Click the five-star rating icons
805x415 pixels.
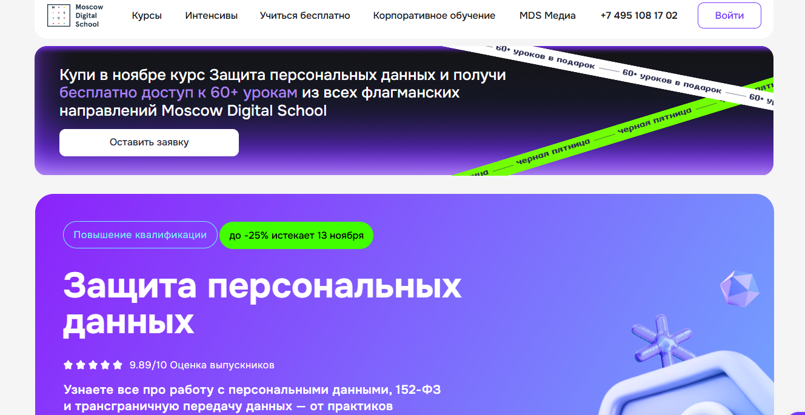tap(93, 365)
